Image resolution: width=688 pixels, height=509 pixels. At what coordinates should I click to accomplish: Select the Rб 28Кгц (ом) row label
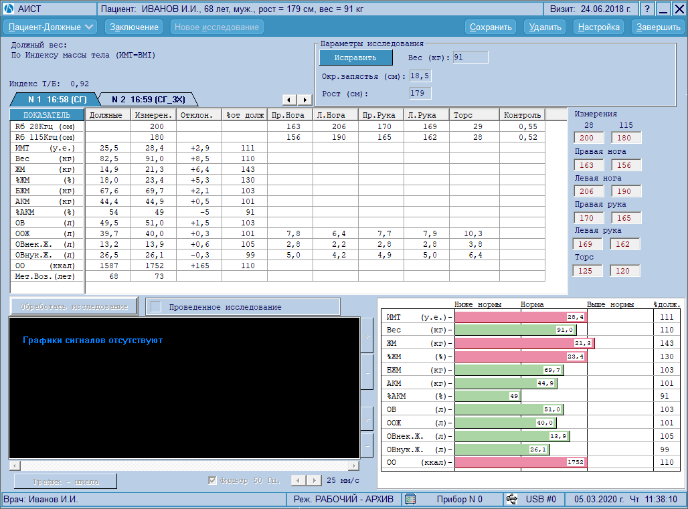pyautogui.click(x=47, y=126)
